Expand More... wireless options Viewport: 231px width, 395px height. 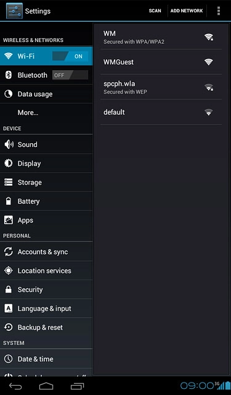[46, 112]
